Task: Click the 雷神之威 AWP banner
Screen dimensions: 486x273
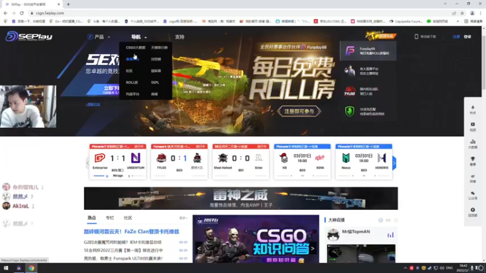Action: pyautogui.click(x=241, y=198)
